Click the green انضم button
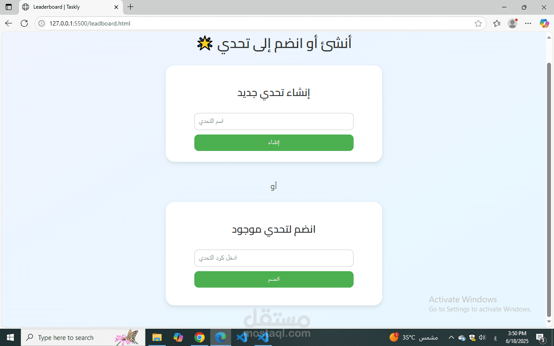 click(x=274, y=279)
